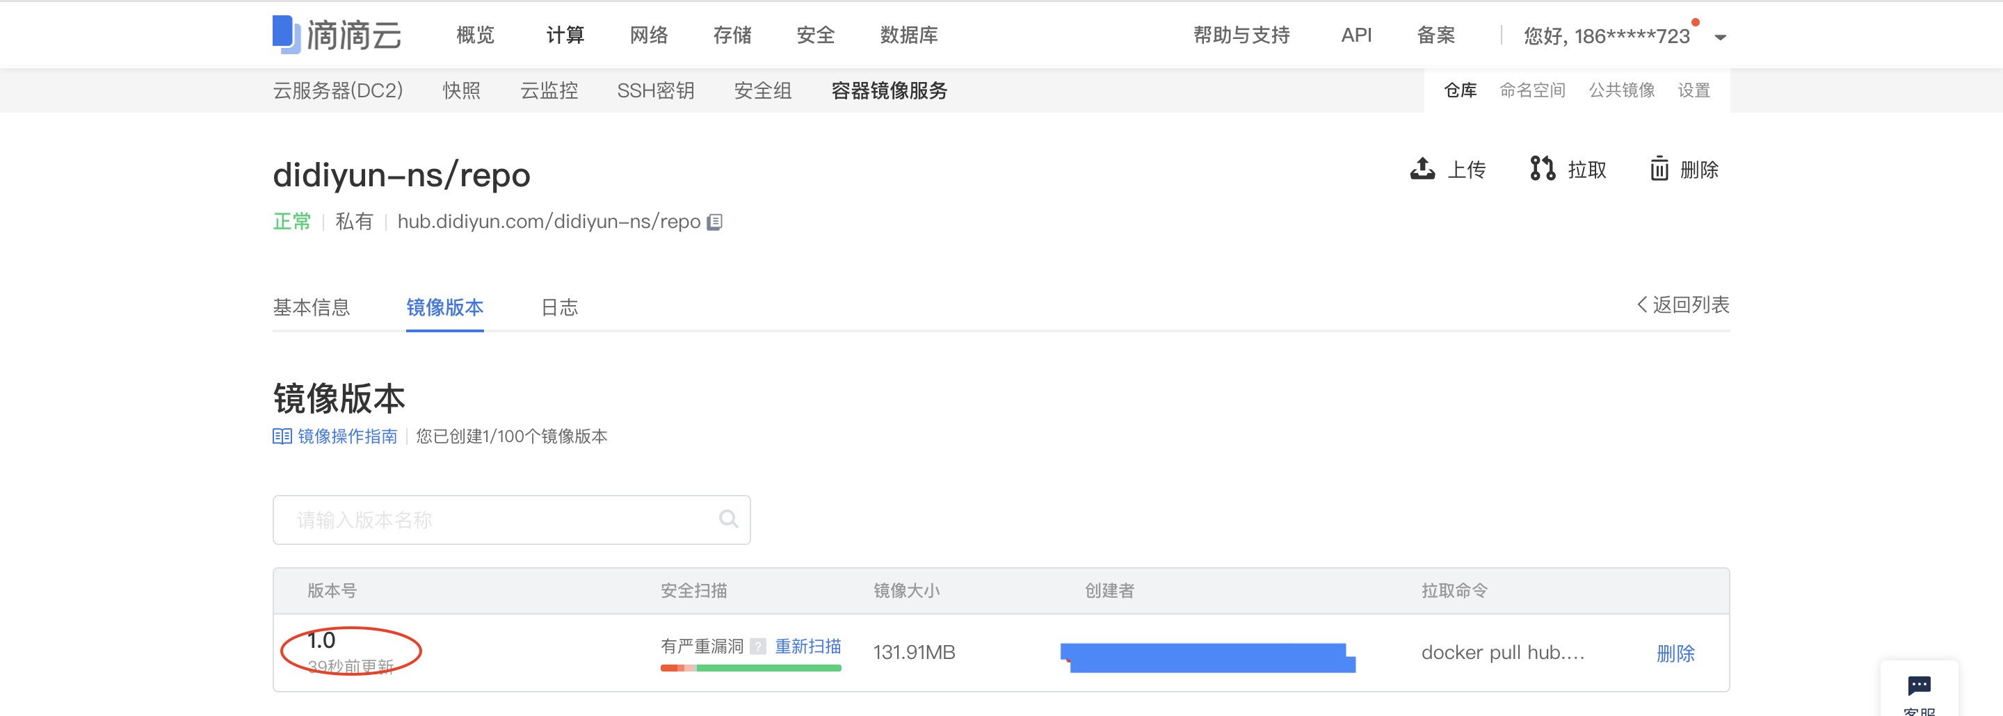Click the top 删除 button label
This screenshot has width=2003, height=716.
pos(1699,170)
